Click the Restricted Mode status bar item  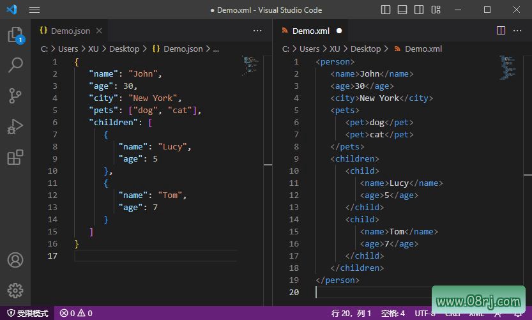click(x=28, y=313)
